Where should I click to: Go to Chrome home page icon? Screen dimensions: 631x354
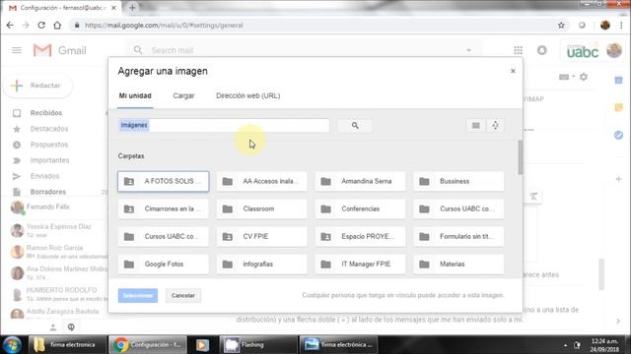(57, 25)
